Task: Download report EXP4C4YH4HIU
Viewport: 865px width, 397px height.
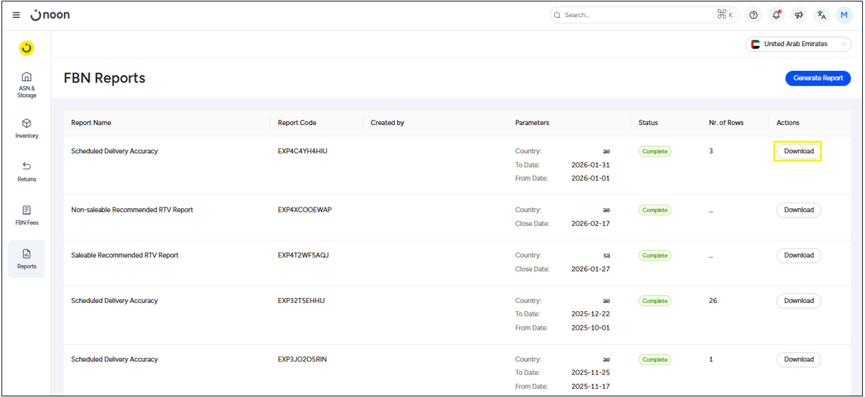Action: (798, 151)
